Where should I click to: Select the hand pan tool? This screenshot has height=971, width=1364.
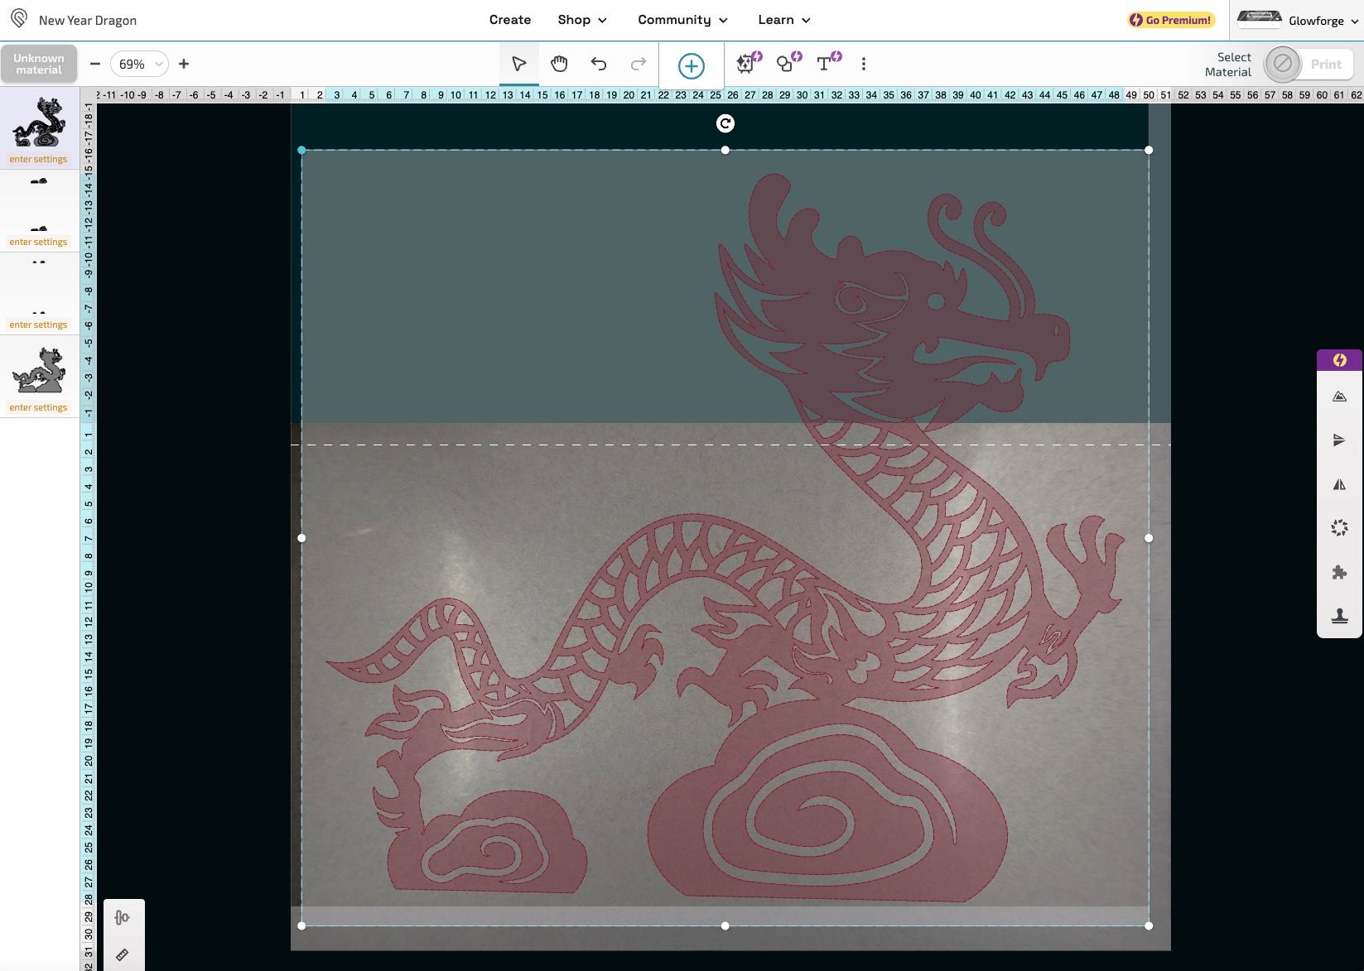tap(559, 62)
